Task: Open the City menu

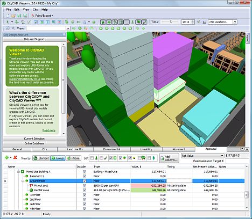Action: point(35,10)
